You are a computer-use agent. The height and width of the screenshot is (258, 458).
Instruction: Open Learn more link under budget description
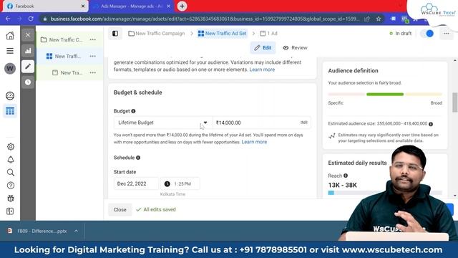254,142
